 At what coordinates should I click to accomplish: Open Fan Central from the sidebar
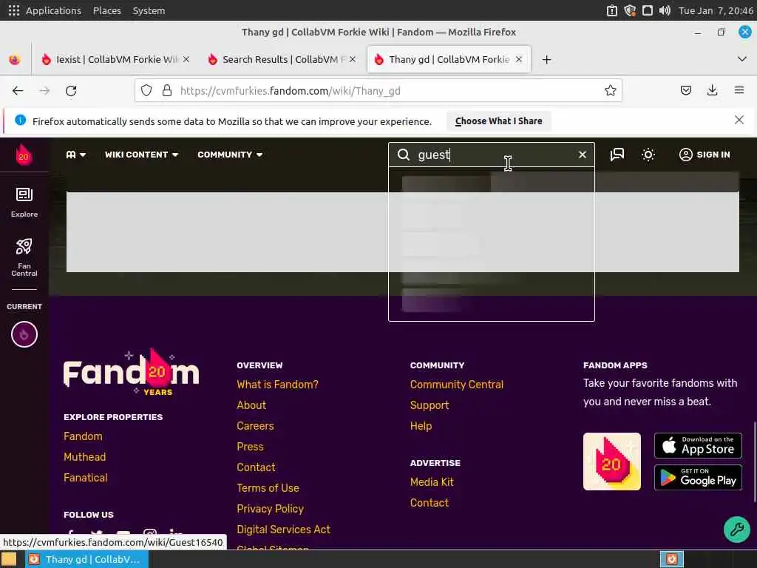pyautogui.click(x=24, y=257)
